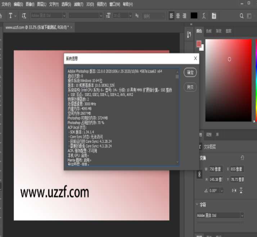The width and height of the screenshot is (257, 237).
Task: Open the History panel icon
Action: (x=189, y=35)
